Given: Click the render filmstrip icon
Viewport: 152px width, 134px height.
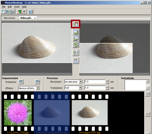Looking at the screenshot, I should click(x=31, y=12).
